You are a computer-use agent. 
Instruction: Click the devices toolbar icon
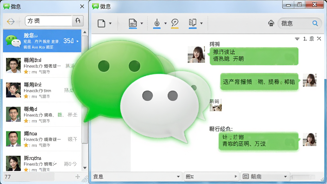(x=193, y=23)
